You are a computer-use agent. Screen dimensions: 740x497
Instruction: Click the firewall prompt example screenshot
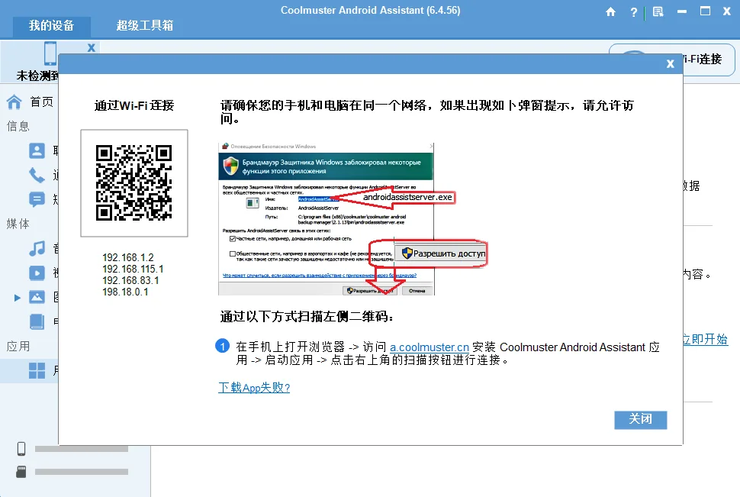coord(326,219)
